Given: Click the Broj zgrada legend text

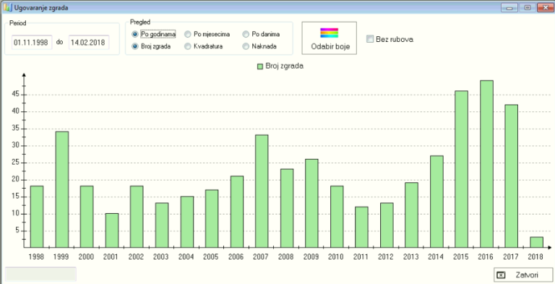Looking at the screenshot, I should pos(284,66).
